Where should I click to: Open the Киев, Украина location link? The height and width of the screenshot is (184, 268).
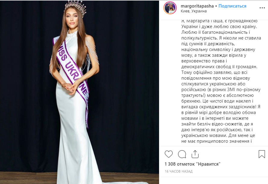click(193, 11)
